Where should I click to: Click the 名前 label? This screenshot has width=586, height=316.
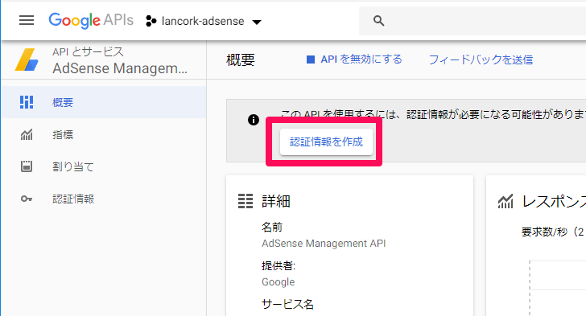click(272, 227)
